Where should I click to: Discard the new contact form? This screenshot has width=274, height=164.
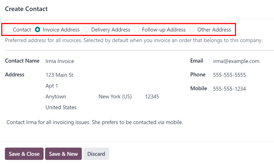click(96, 154)
